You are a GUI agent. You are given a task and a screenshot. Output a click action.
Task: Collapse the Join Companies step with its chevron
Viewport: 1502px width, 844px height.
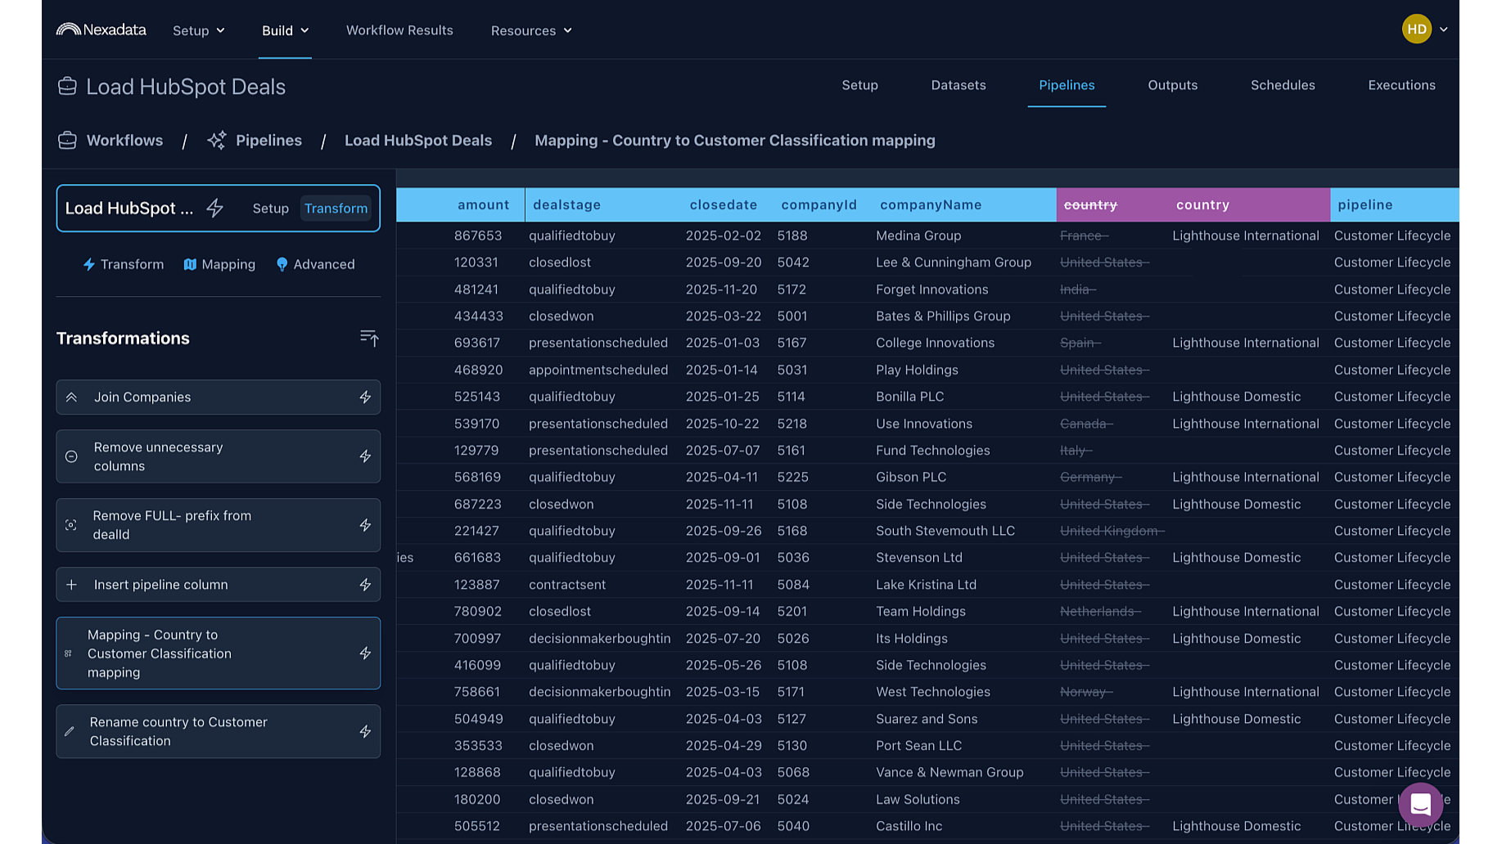pyautogui.click(x=71, y=397)
